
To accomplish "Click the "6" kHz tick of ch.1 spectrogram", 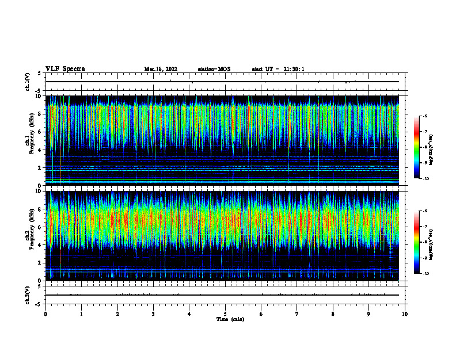I will coord(40,132).
